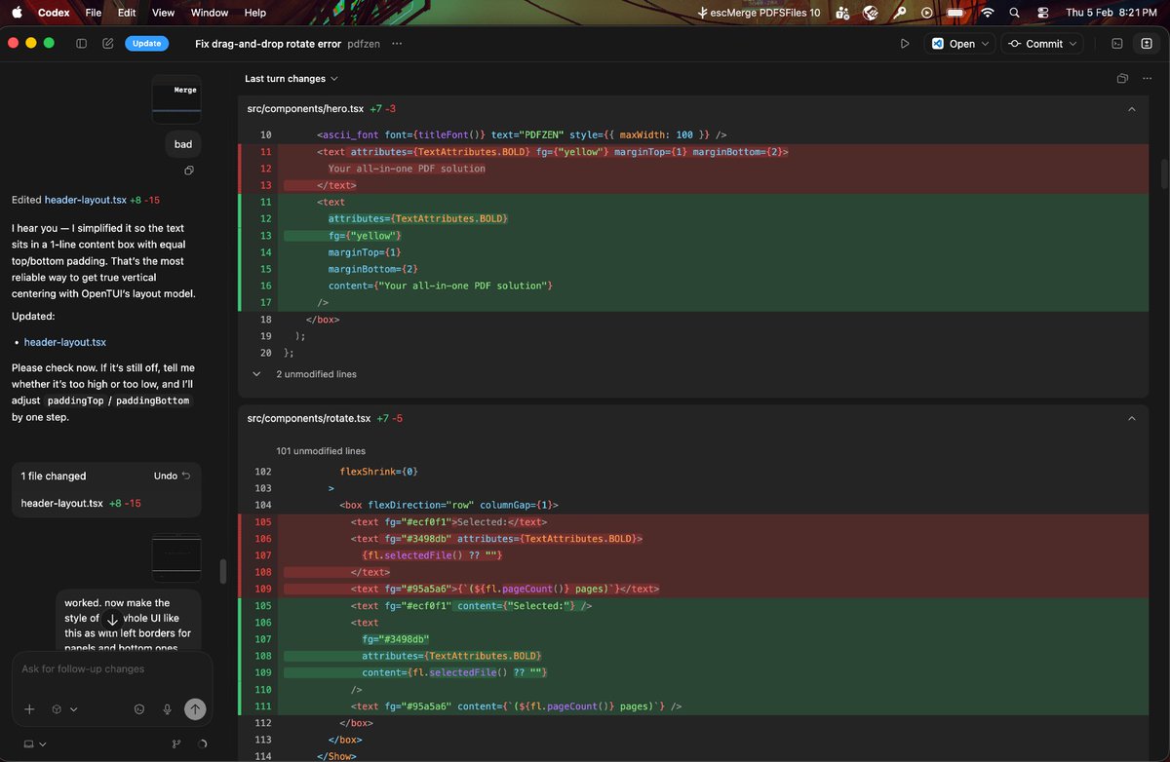
Task: Open the model selector cube icon
Action: point(58,709)
